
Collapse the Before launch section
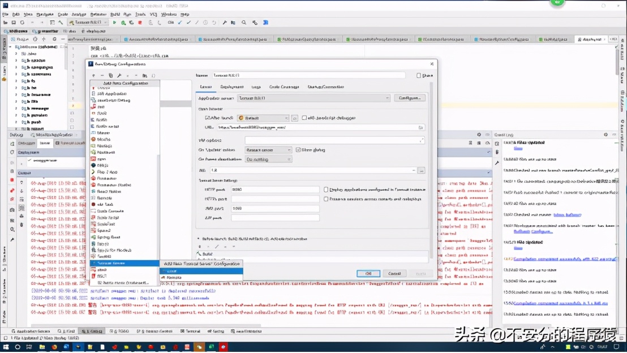point(198,239)
